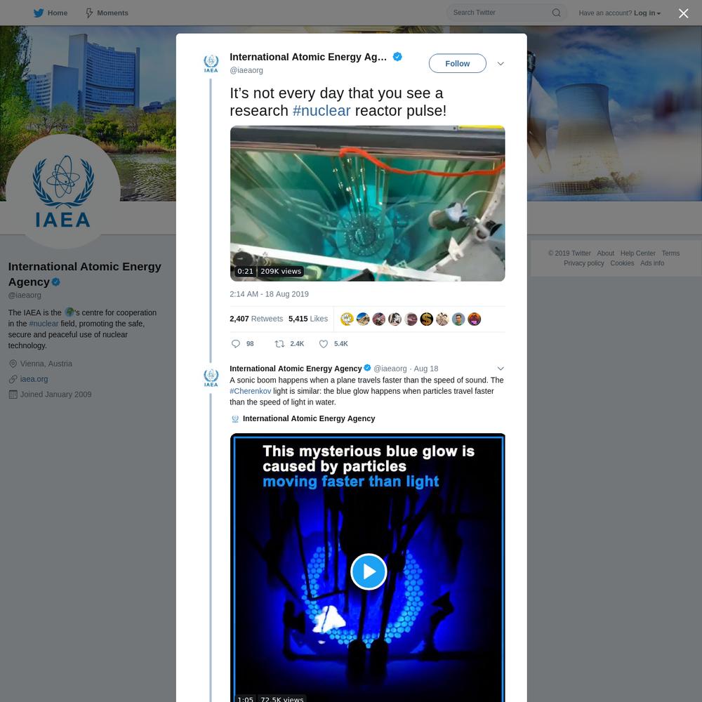Expand the Aug 18 reply tweet's options chevron
The image size is (702, 702).
coord(501,369)
